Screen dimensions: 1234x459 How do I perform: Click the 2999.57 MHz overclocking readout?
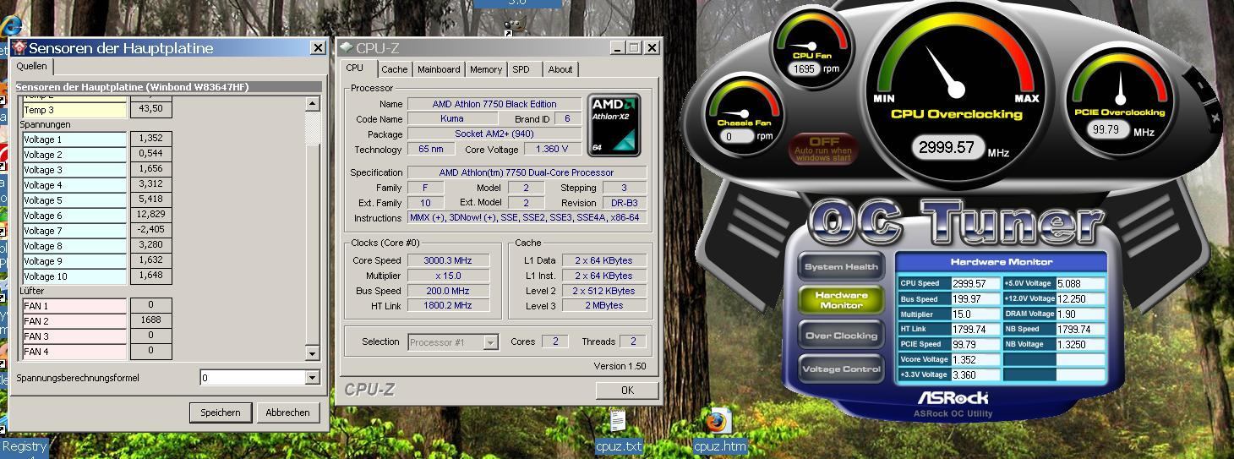(x=947, y=148)
